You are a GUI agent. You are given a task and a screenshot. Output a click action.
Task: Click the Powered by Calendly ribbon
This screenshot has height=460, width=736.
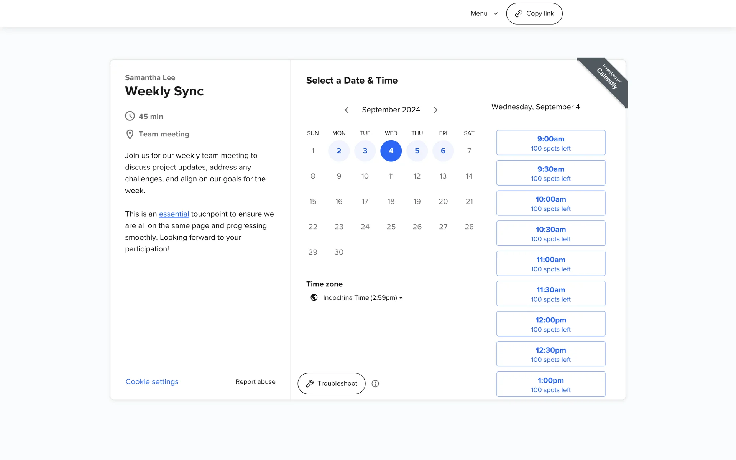(x=608, y=79)
